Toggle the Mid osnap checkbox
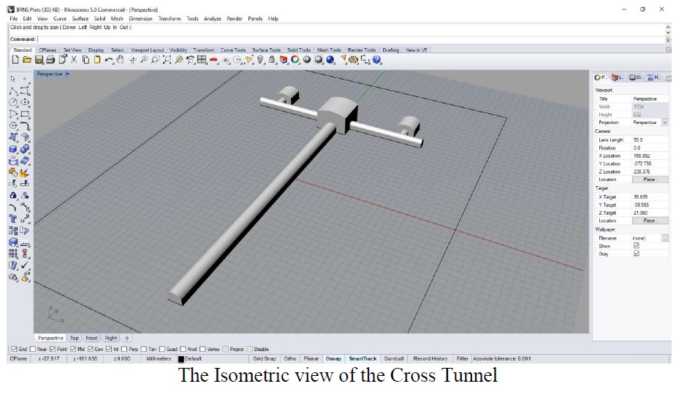This screenshot has width=687, height=400. click(x=73, y=349)
